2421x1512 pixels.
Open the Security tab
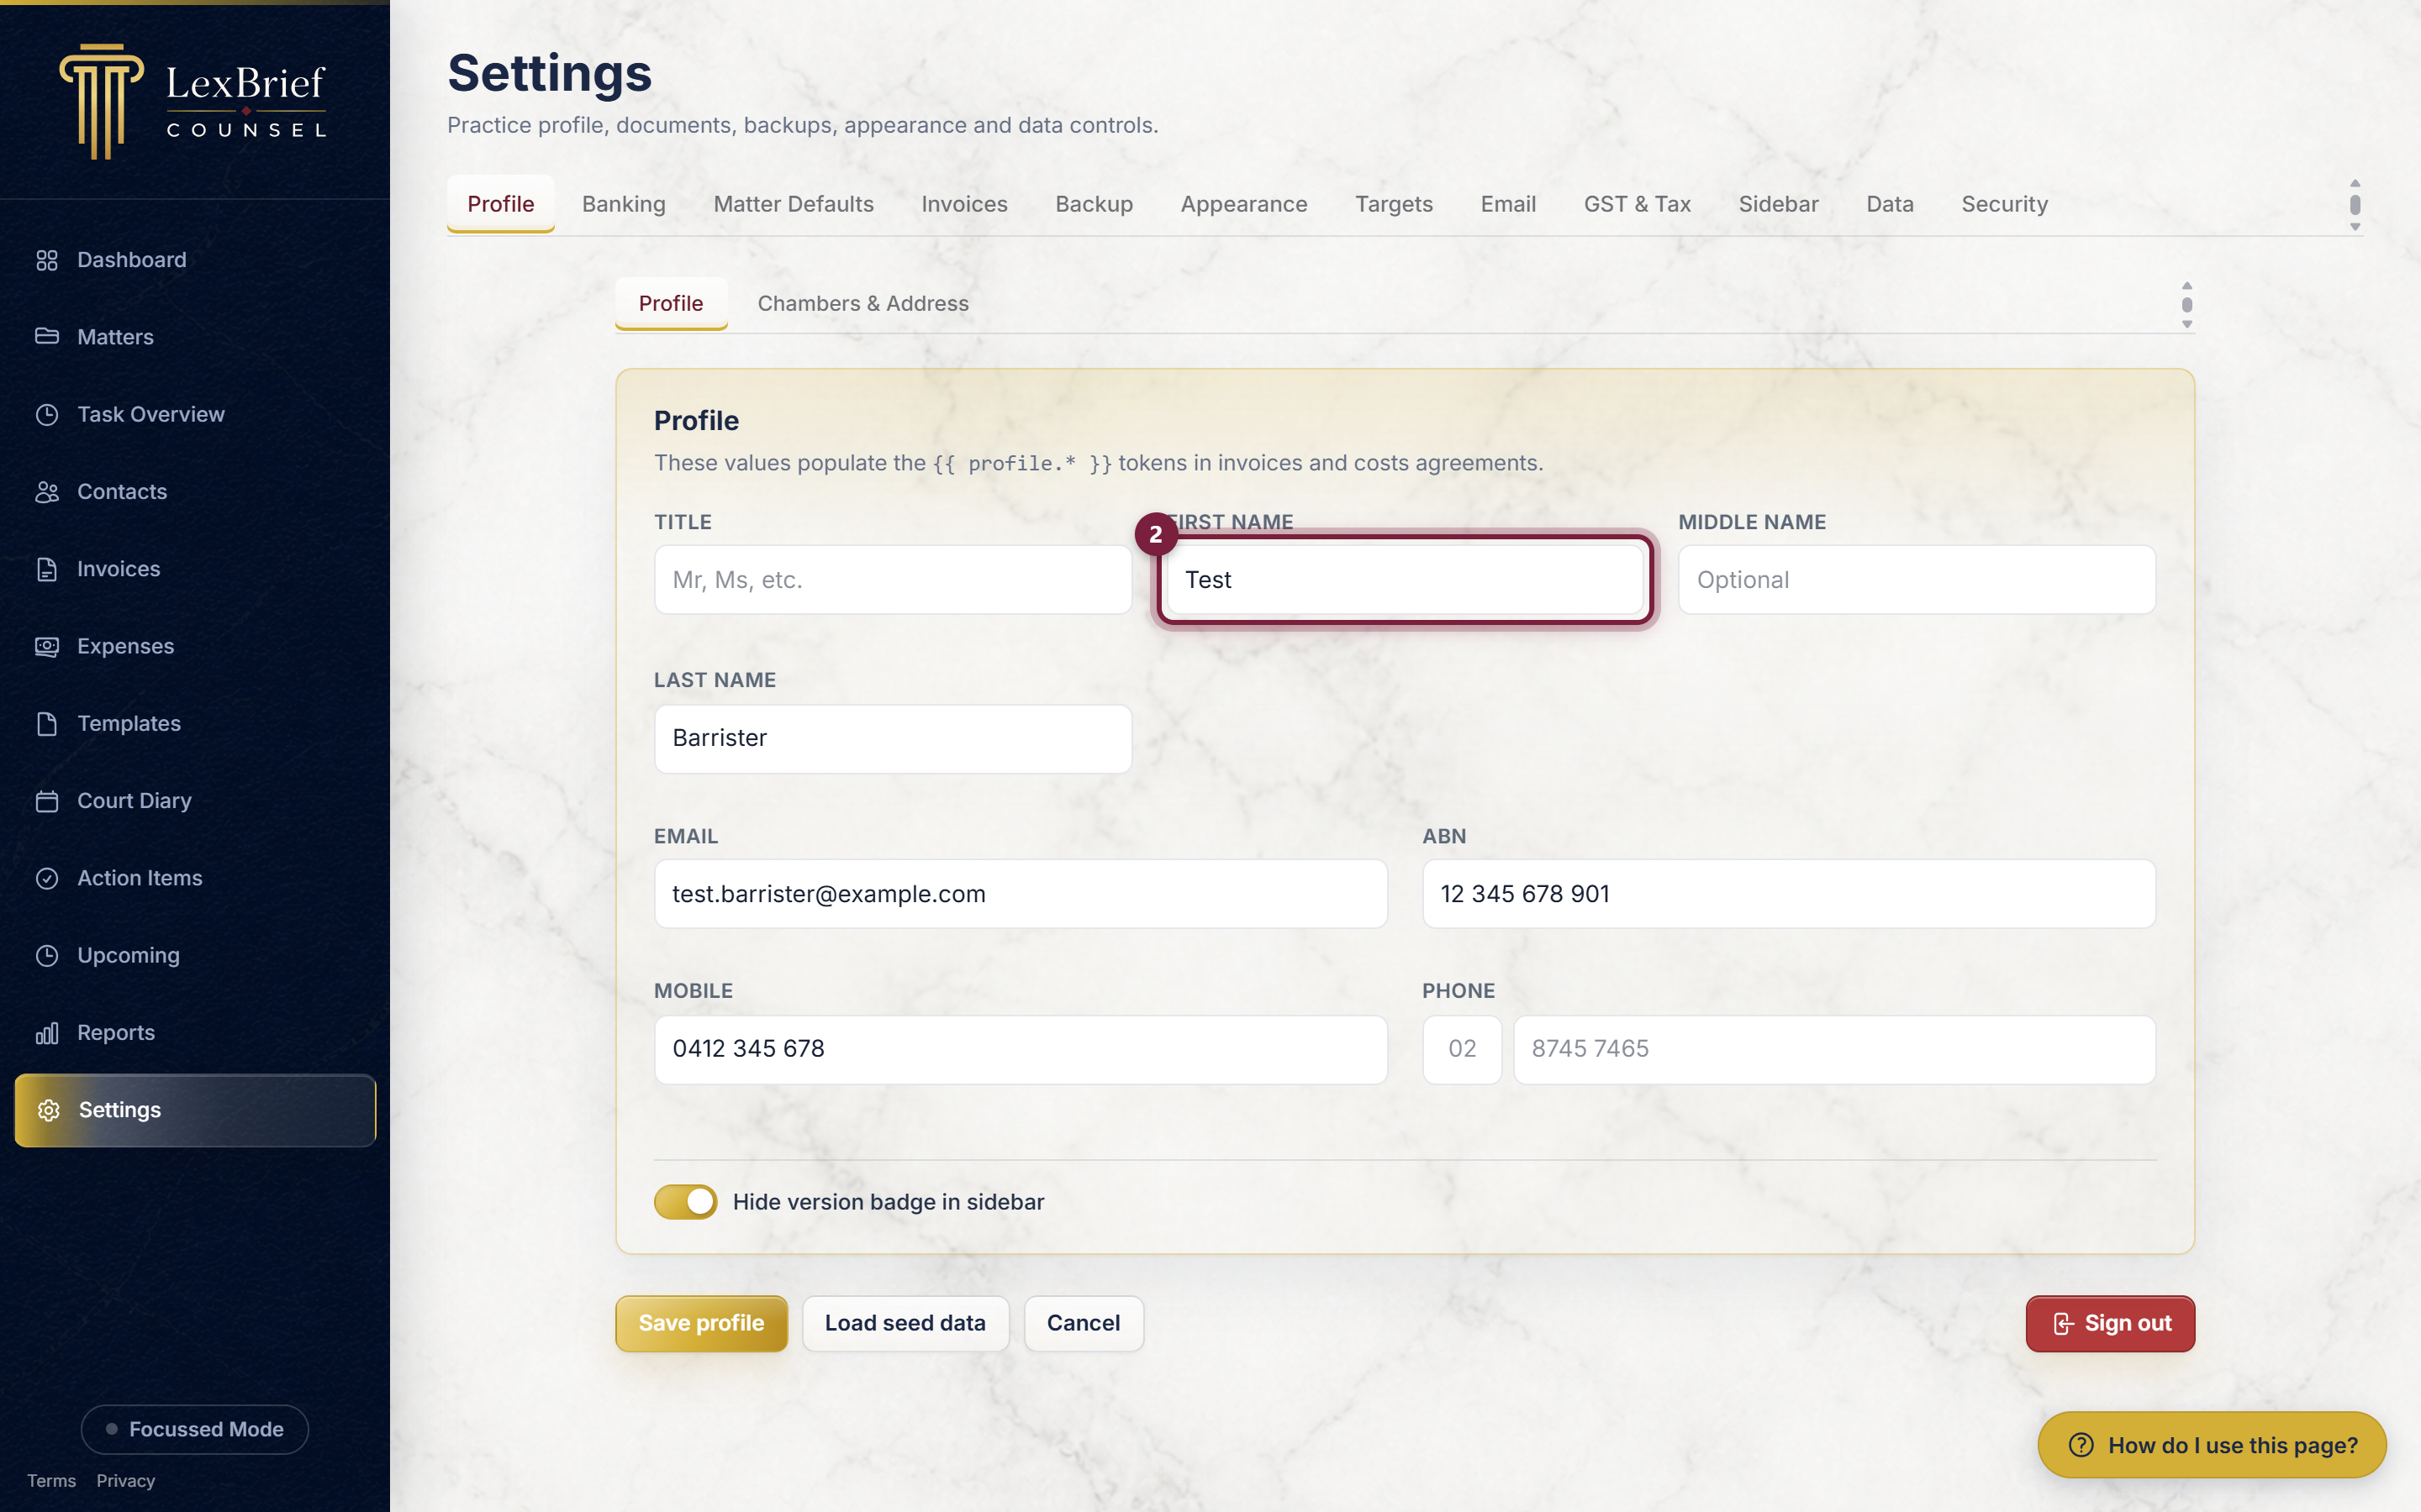(x=2004, y=204)
